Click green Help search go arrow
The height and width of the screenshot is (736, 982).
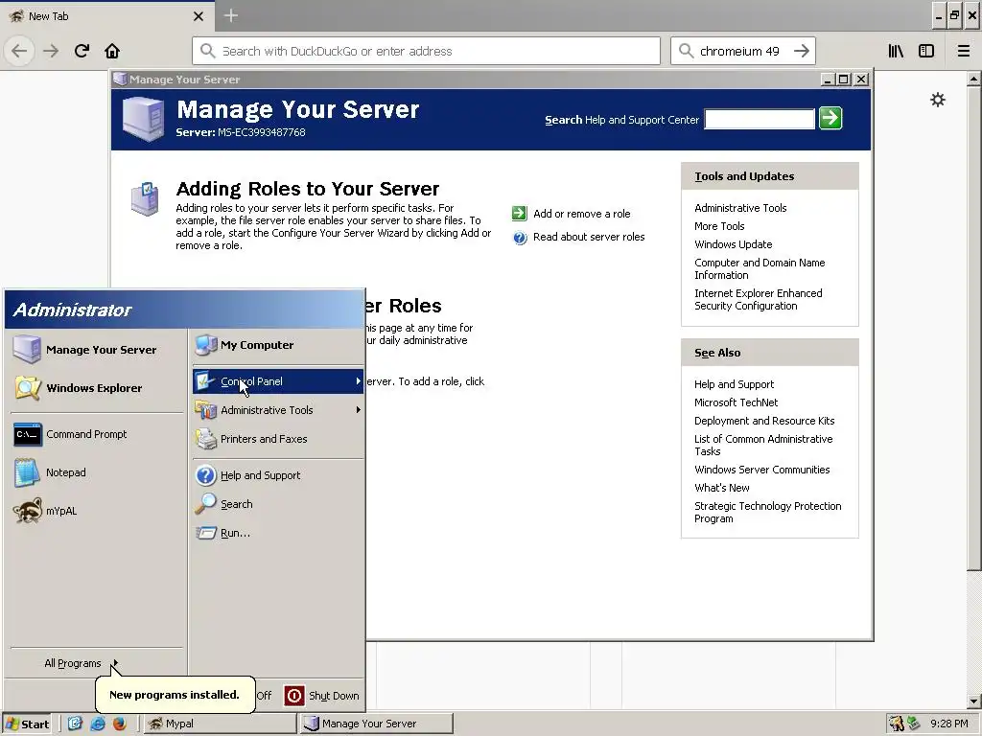[830, 118]
